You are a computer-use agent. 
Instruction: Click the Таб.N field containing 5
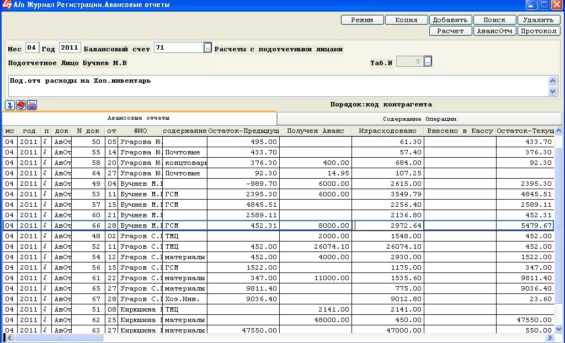[410, 62]
